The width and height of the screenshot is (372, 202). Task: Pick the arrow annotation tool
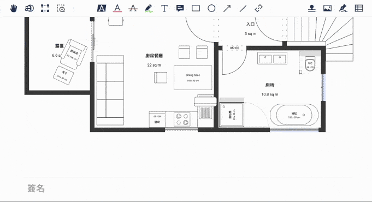pyautogui.click(x=227, y=9)
